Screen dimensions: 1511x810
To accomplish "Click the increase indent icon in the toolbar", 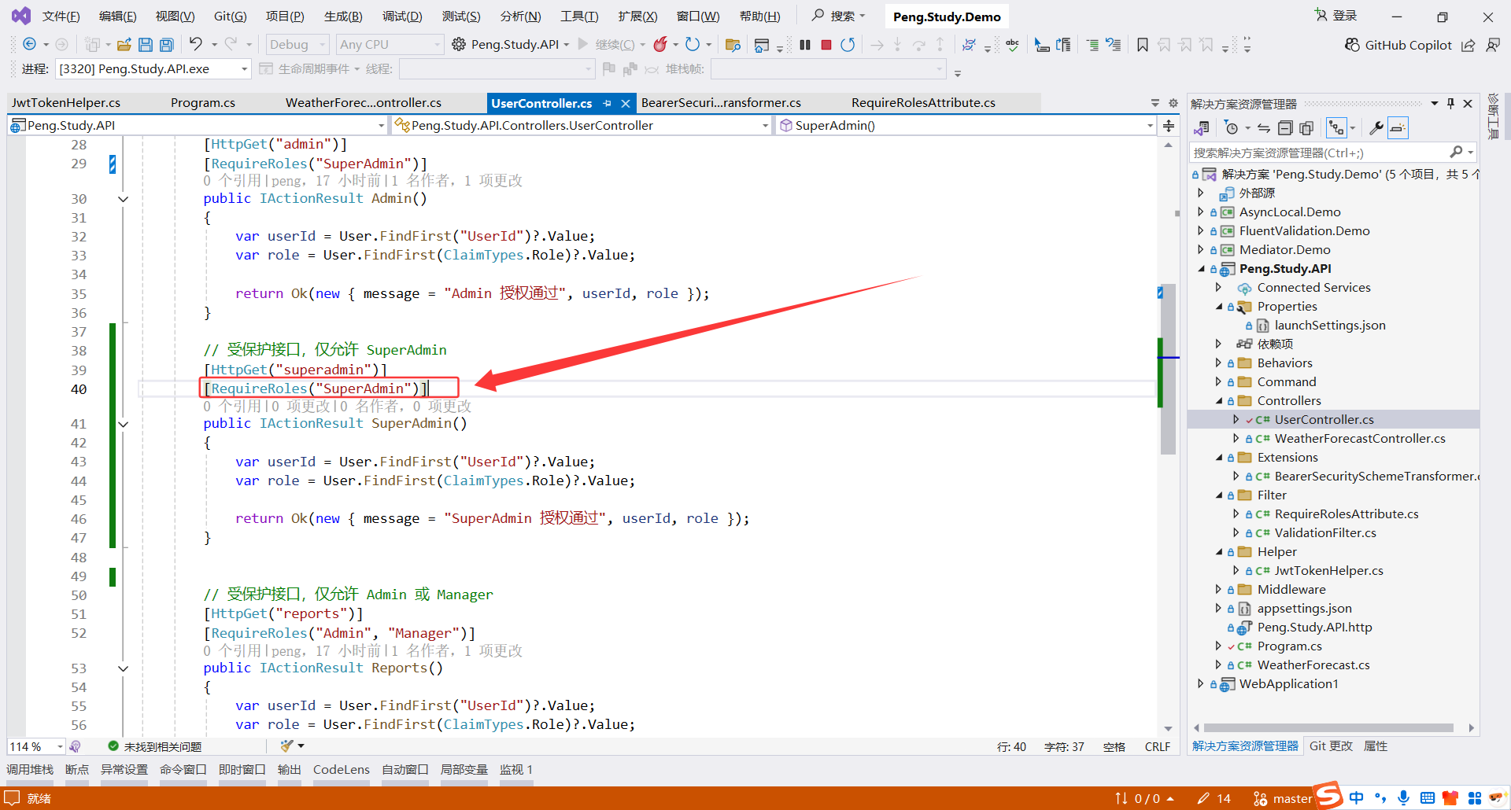I will coord(1092,45).
